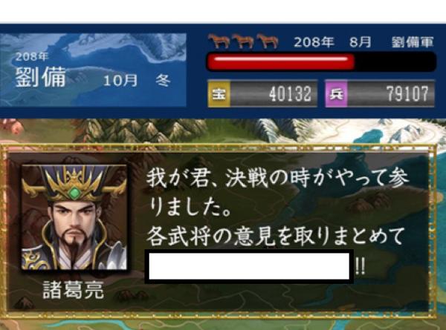The width and height of the screenshot is (446, 330).
Task: Tap the 劉備軍 army label
Action: pos(413,42)
